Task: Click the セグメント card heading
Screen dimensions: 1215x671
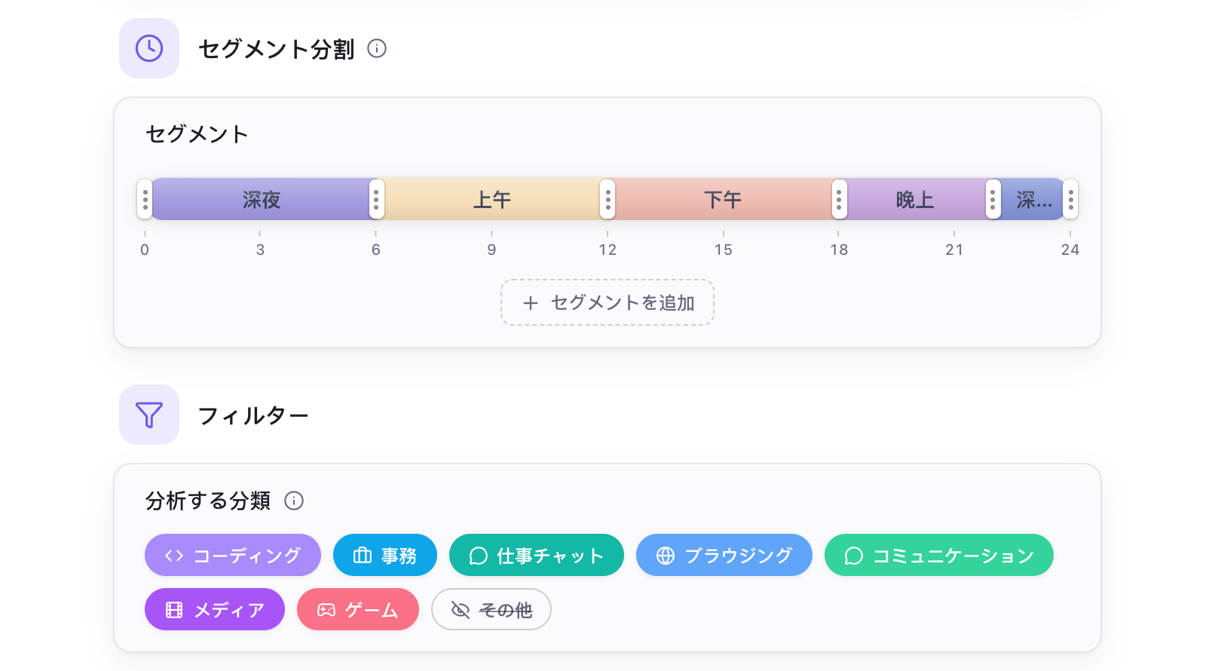Action: [x=197, y=134]
